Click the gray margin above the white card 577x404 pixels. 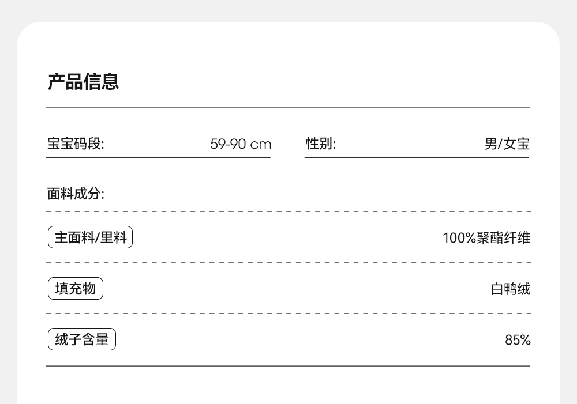[288, 10]
